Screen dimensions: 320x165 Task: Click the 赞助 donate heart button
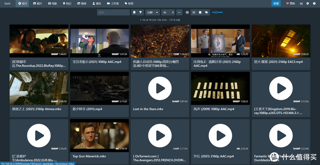[290, 4]
